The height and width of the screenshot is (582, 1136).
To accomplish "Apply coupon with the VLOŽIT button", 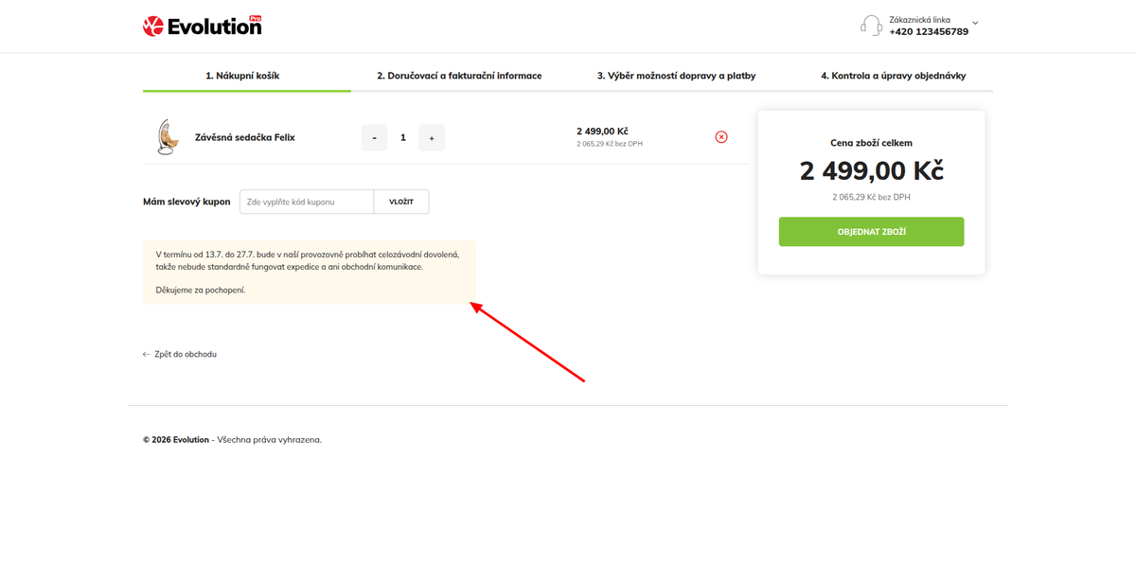I will [401, 202].
